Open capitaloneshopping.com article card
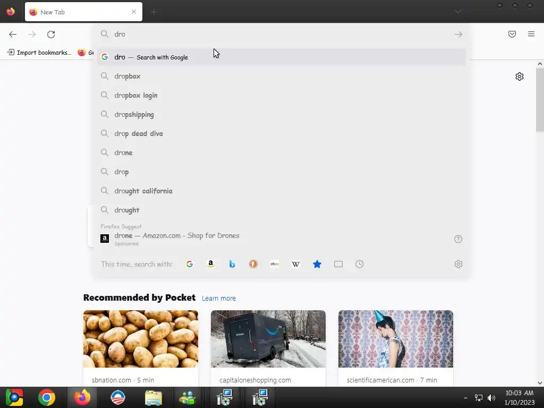 pyautogui.click(x=255, y=380)
